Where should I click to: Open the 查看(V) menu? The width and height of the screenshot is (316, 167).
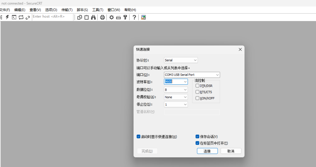click(35, 10)
